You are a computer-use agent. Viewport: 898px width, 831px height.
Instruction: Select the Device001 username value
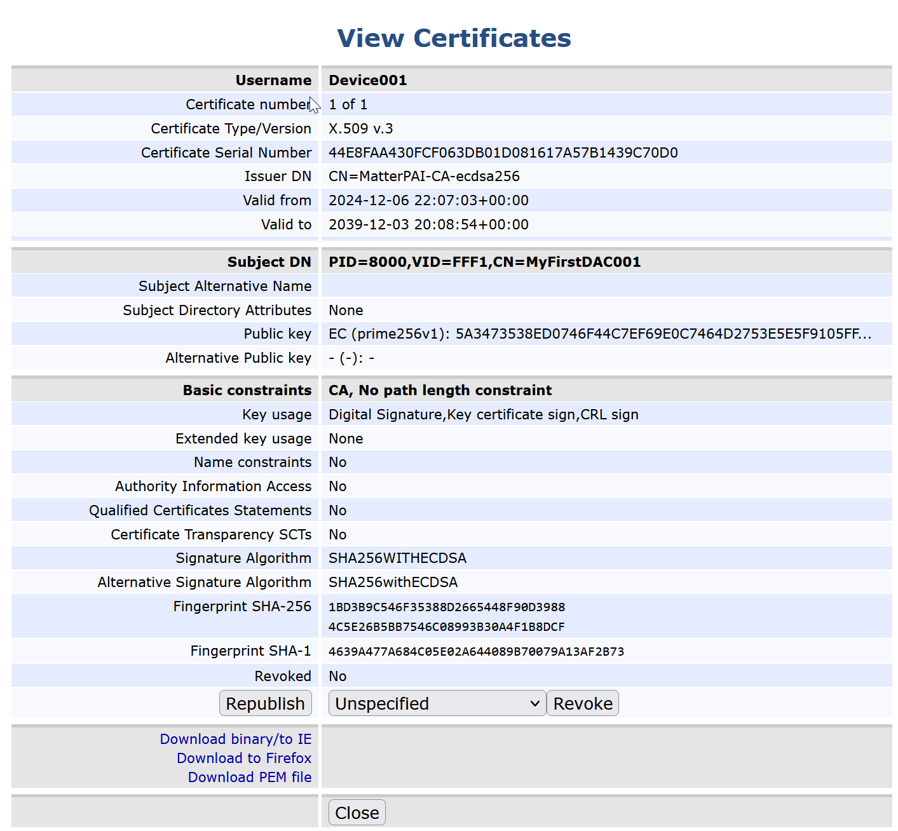pos(367,80)
